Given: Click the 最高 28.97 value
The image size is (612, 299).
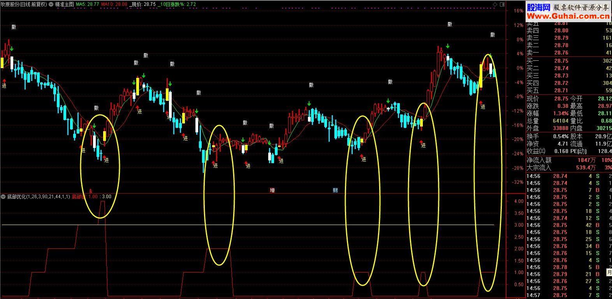Looking at the screenshot, I should pyautogui.click(x=605, y=106).
